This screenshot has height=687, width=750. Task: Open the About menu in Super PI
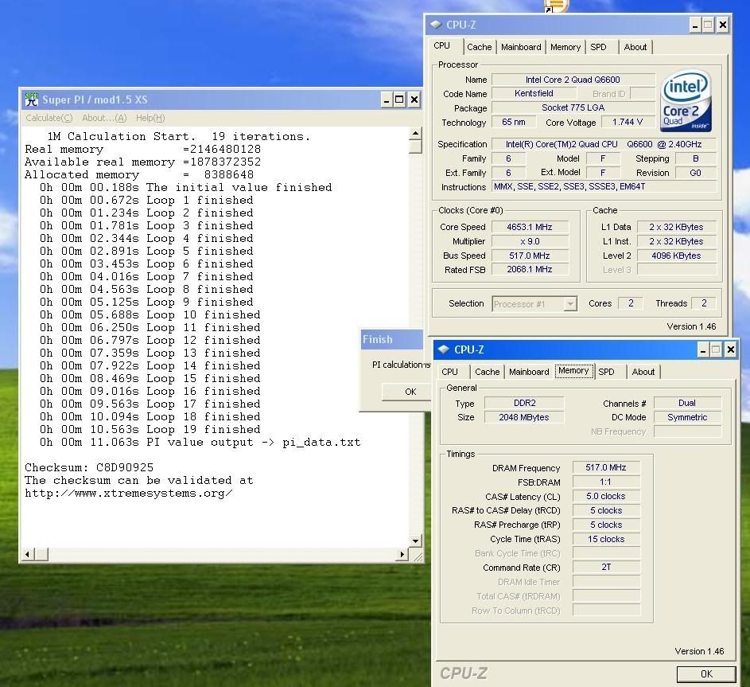tap(104, 118)
